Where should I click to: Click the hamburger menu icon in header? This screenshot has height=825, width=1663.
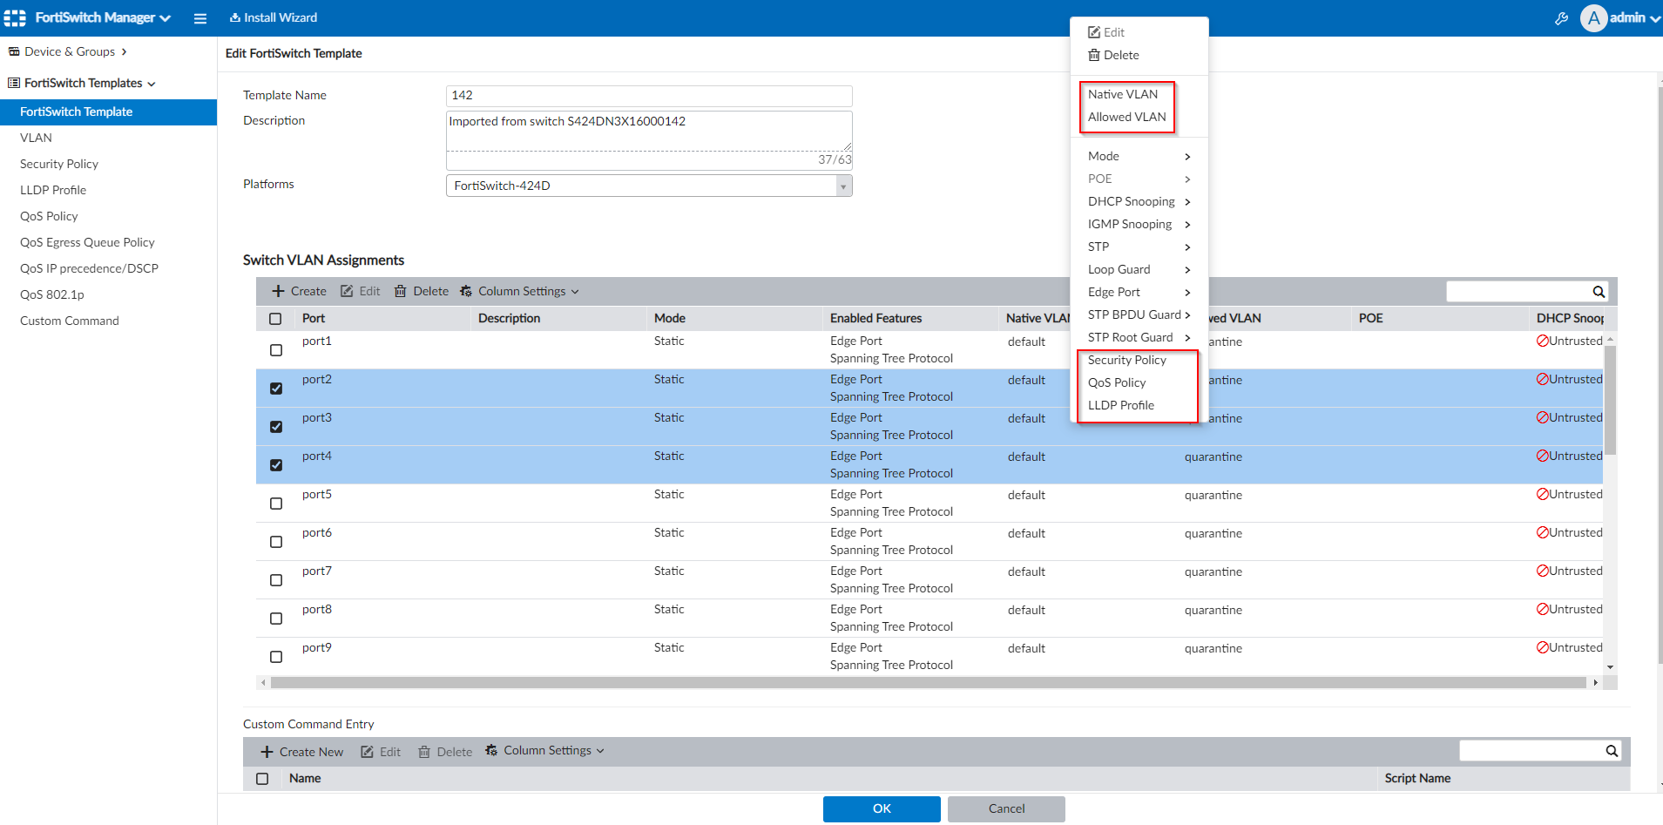click(x=200, y=18)
